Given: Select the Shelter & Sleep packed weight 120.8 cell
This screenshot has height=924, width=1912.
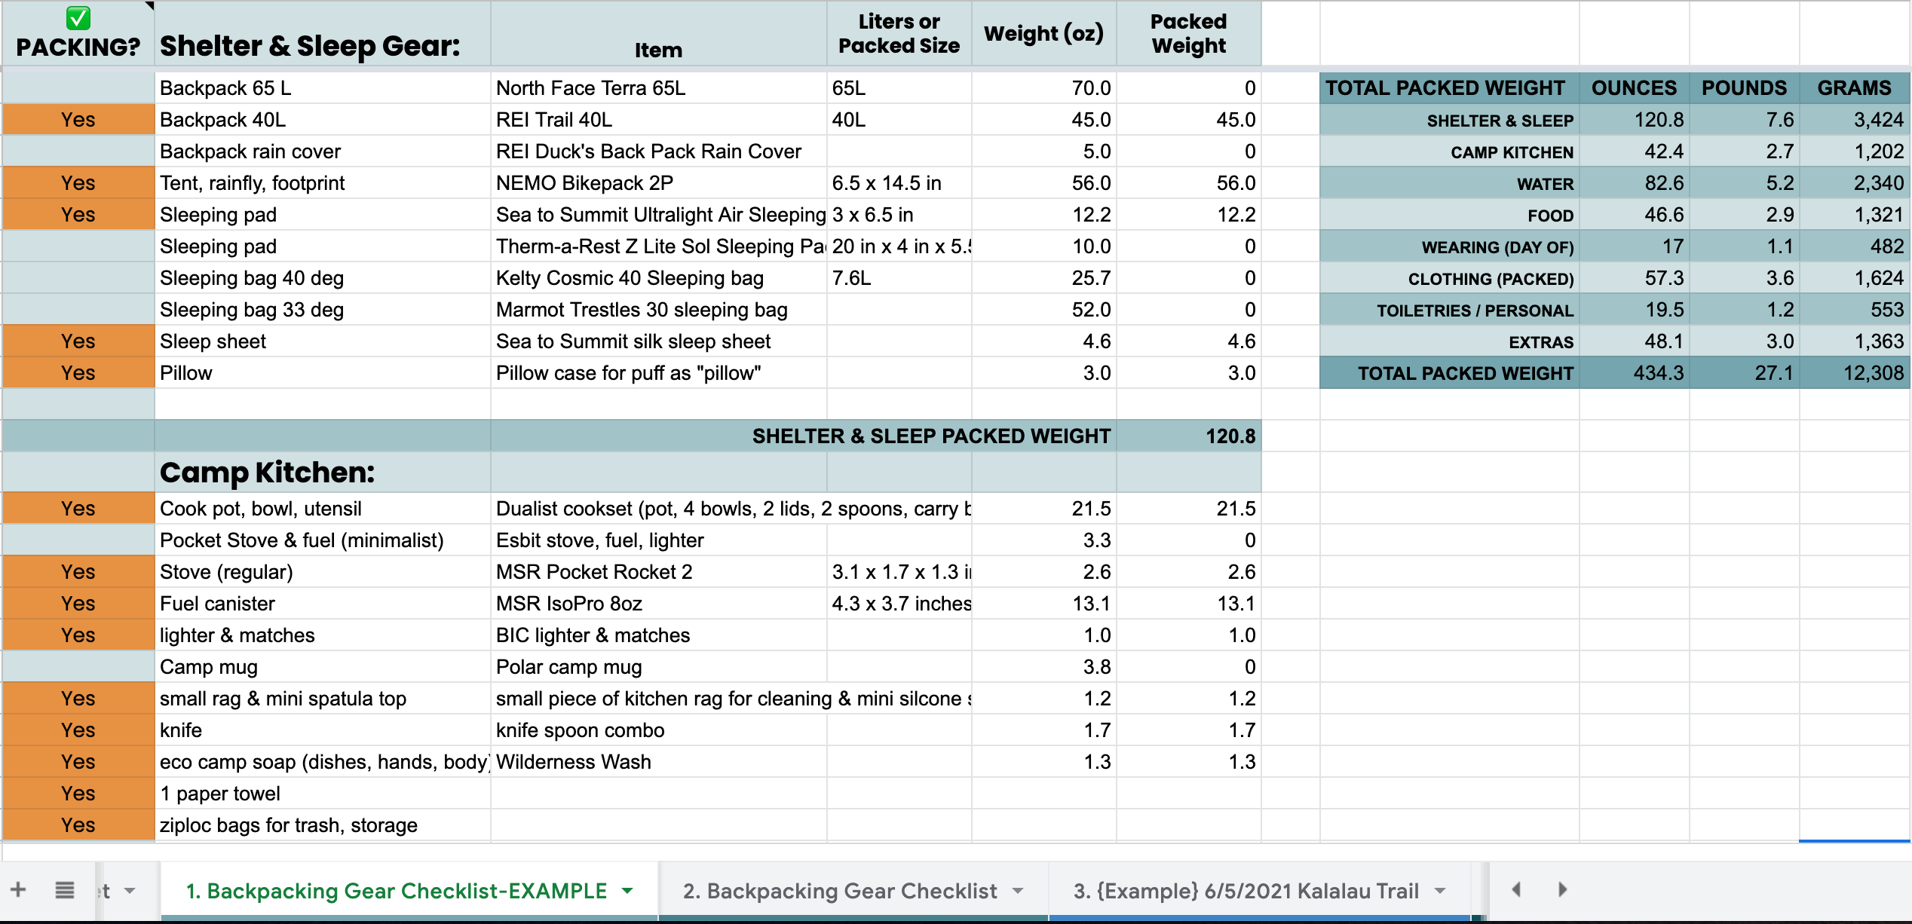Looking at the screenshot, I should [1188, 436].
